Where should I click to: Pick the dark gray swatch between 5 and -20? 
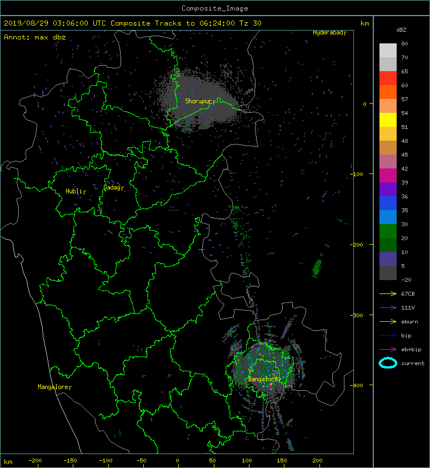click(388, 273)
